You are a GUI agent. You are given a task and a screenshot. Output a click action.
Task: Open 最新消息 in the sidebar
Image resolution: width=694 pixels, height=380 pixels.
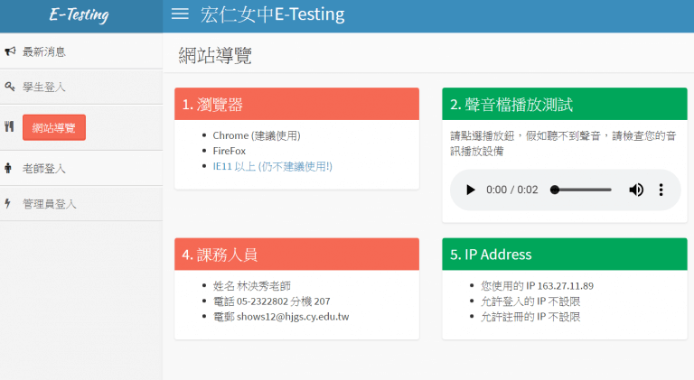pos(44,52)
